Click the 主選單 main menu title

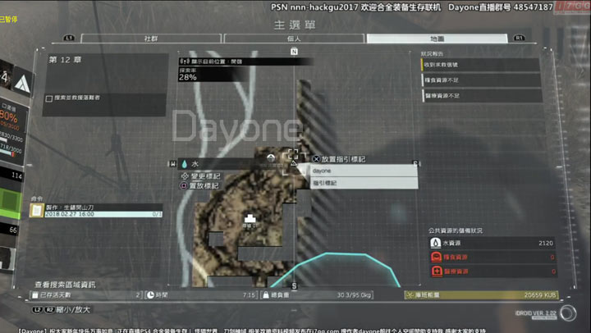click(x=295, y=25)
